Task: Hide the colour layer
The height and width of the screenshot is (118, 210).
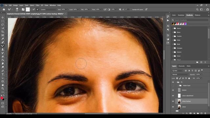Action: coord(173,107)
